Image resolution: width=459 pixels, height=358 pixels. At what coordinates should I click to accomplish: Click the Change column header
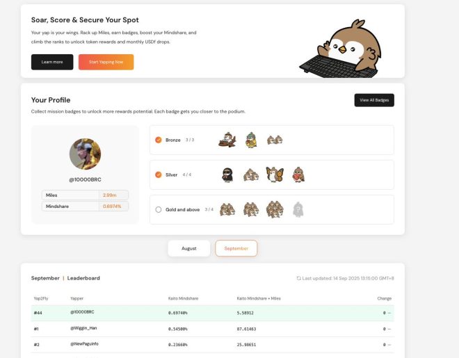pos(384,298)
